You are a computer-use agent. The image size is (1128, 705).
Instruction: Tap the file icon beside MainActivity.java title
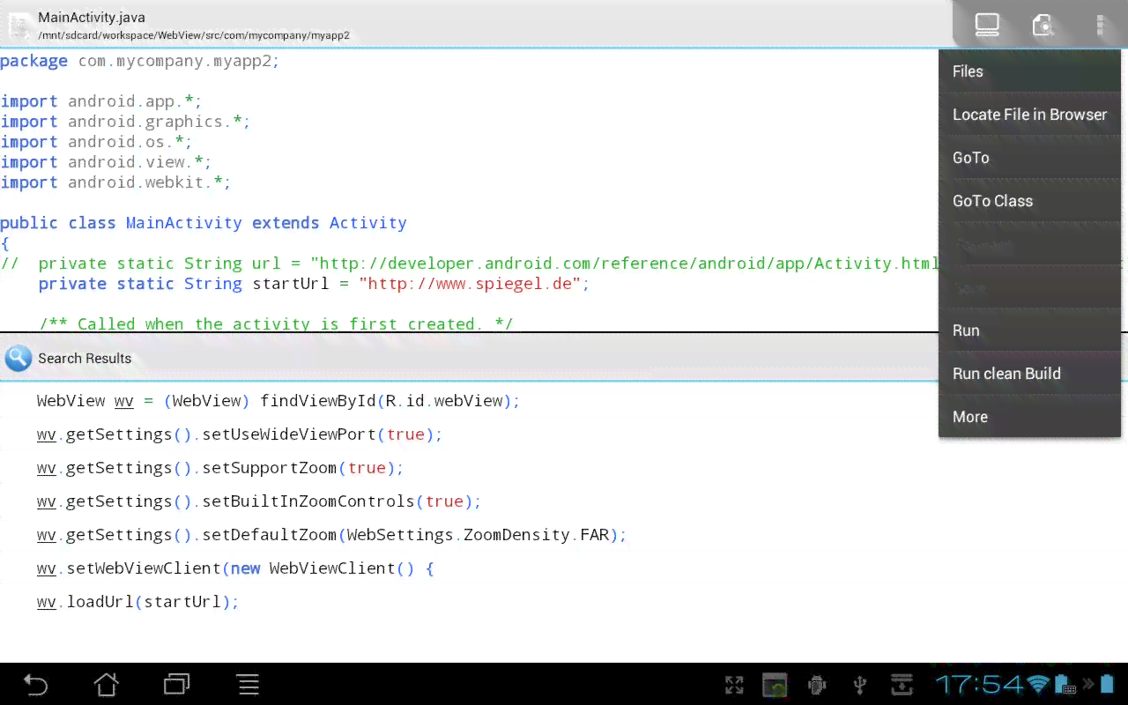coord(19,26)
